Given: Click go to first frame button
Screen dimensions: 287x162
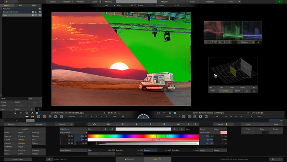Looking at the screenshot, I should pyautogui.click(x=108, y=125).
